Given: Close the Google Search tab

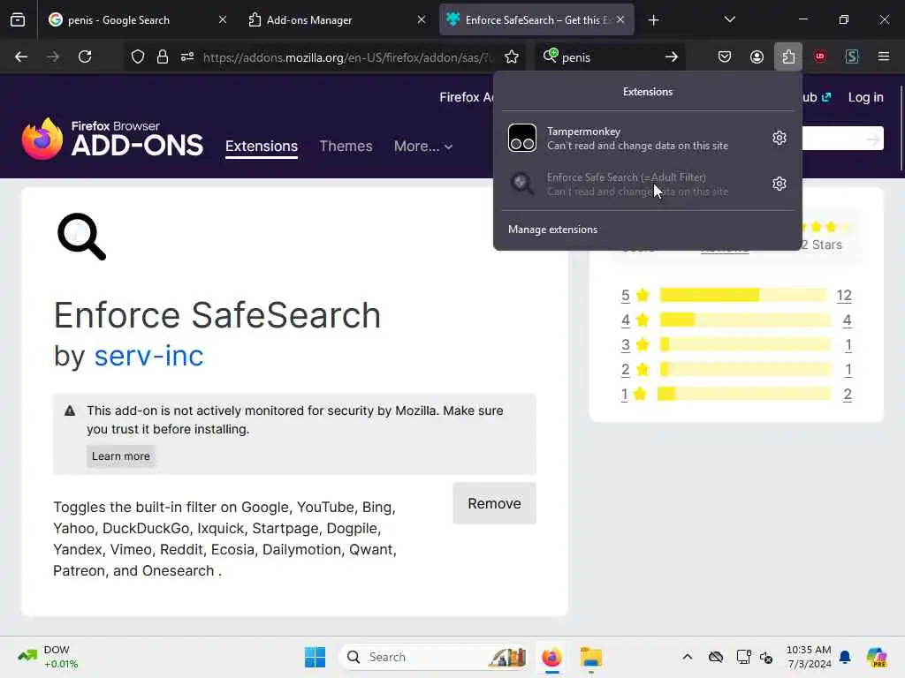Looking at the screenshot, I should (223, 19).
